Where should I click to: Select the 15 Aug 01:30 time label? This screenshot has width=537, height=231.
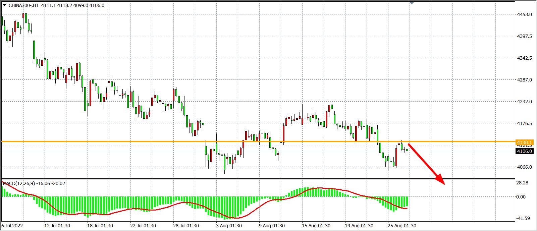[x=316, y=226]
